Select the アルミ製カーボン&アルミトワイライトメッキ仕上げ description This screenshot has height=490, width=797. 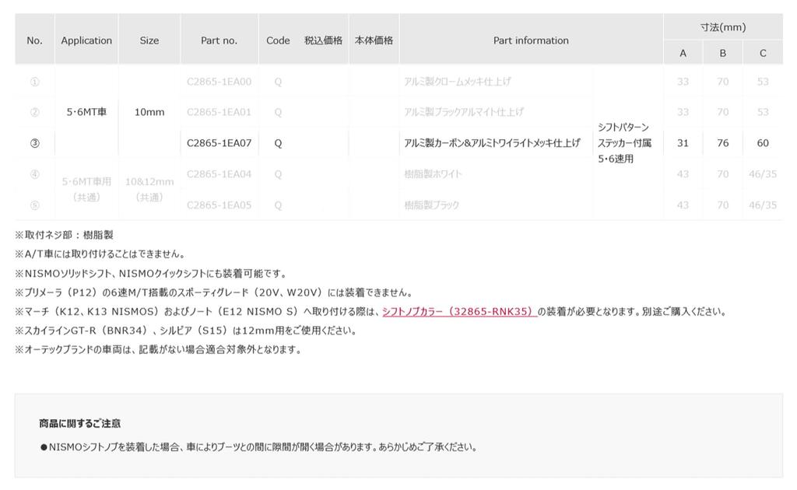pyautogui.click(x=492, y=143)
